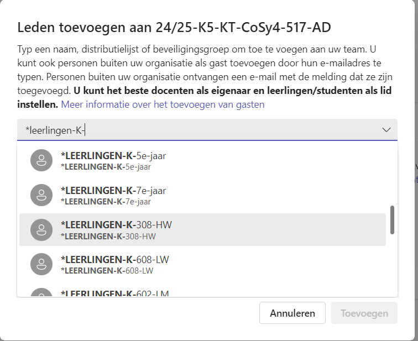This screenshot has width=418, height=341.
Task: Click the suggestion list scrollbar thumb
Action: 392,219
